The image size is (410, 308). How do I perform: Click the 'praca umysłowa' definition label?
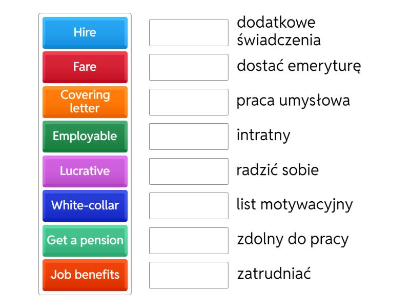pos(293,101)
